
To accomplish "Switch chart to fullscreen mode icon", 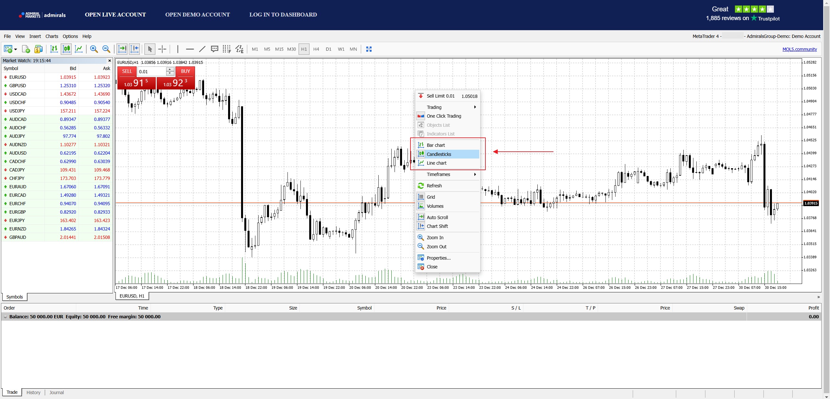I will 369,49.
